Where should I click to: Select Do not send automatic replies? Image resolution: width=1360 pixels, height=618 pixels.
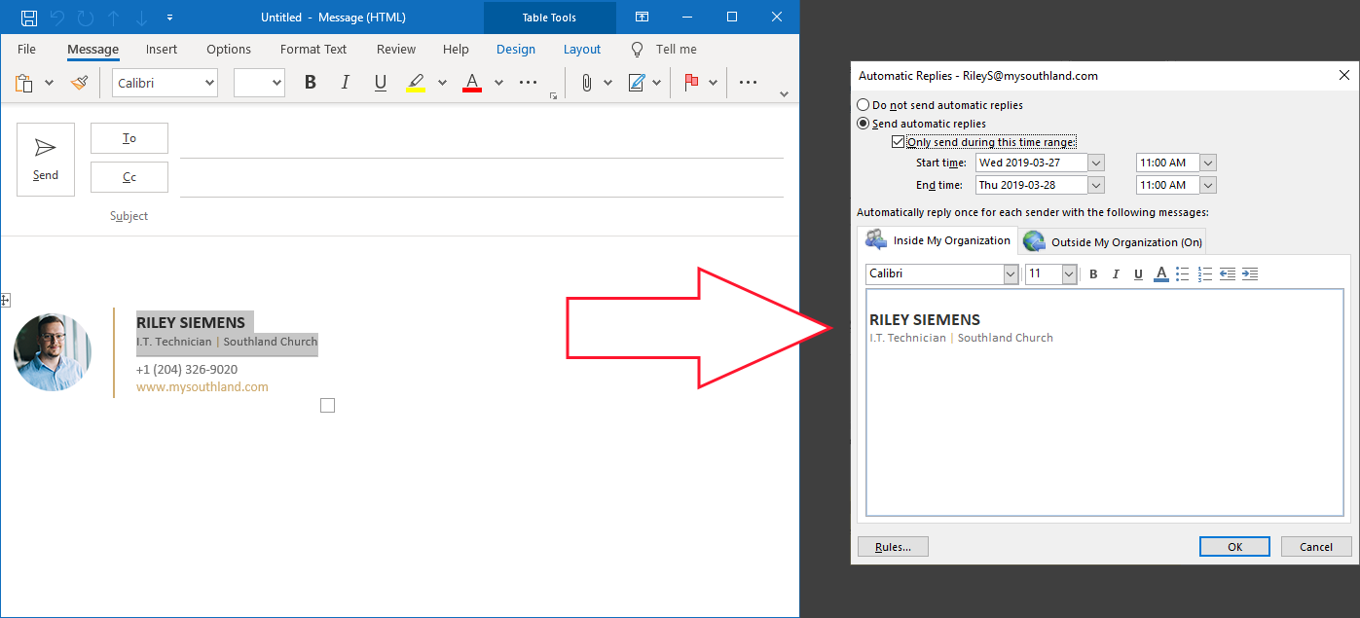coord(863,105)
